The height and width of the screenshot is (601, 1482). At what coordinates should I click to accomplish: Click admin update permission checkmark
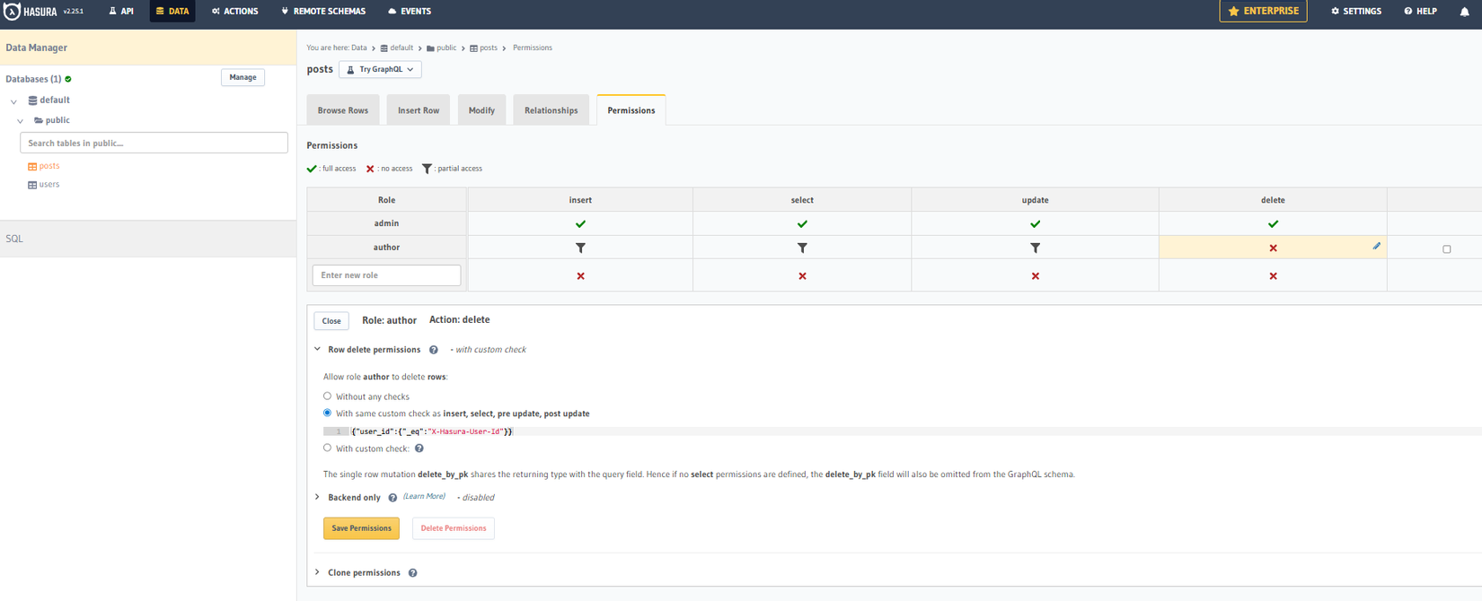coord(1035,224)
